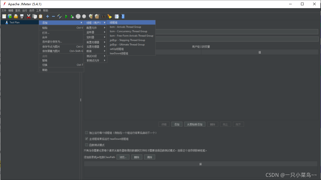Select 保存节点为图片 menu entry
The image size is (321, 180).
click(61, 47)
